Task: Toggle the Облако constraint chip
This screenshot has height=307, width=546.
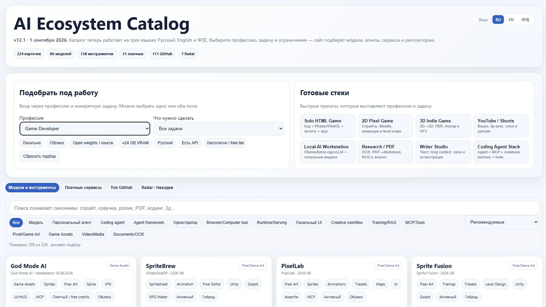Action: (57, 143)
